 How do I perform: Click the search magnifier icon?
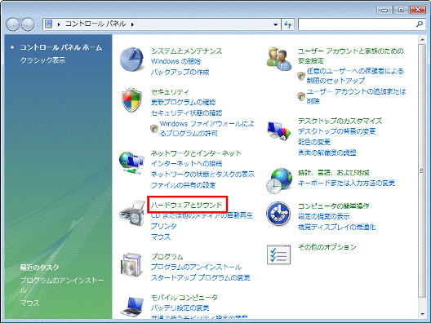click(420, 24)
